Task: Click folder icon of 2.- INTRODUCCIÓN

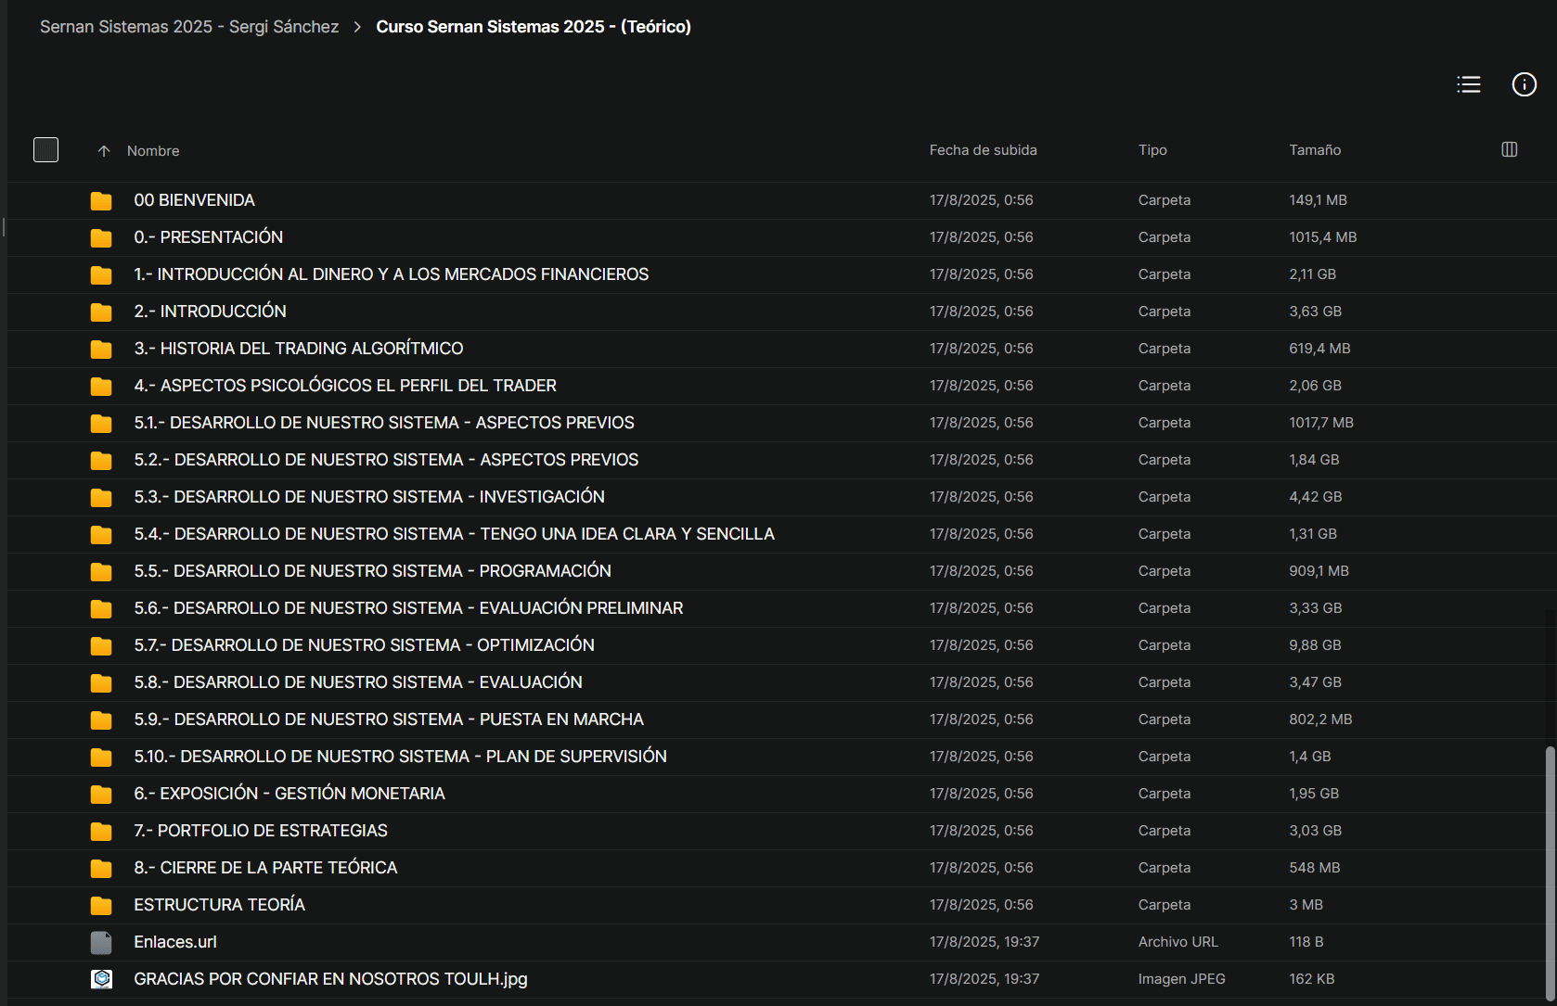Action: [x=101, y=312]
